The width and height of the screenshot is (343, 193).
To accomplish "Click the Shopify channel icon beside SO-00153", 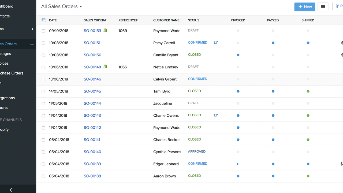I will pos(105,30).
